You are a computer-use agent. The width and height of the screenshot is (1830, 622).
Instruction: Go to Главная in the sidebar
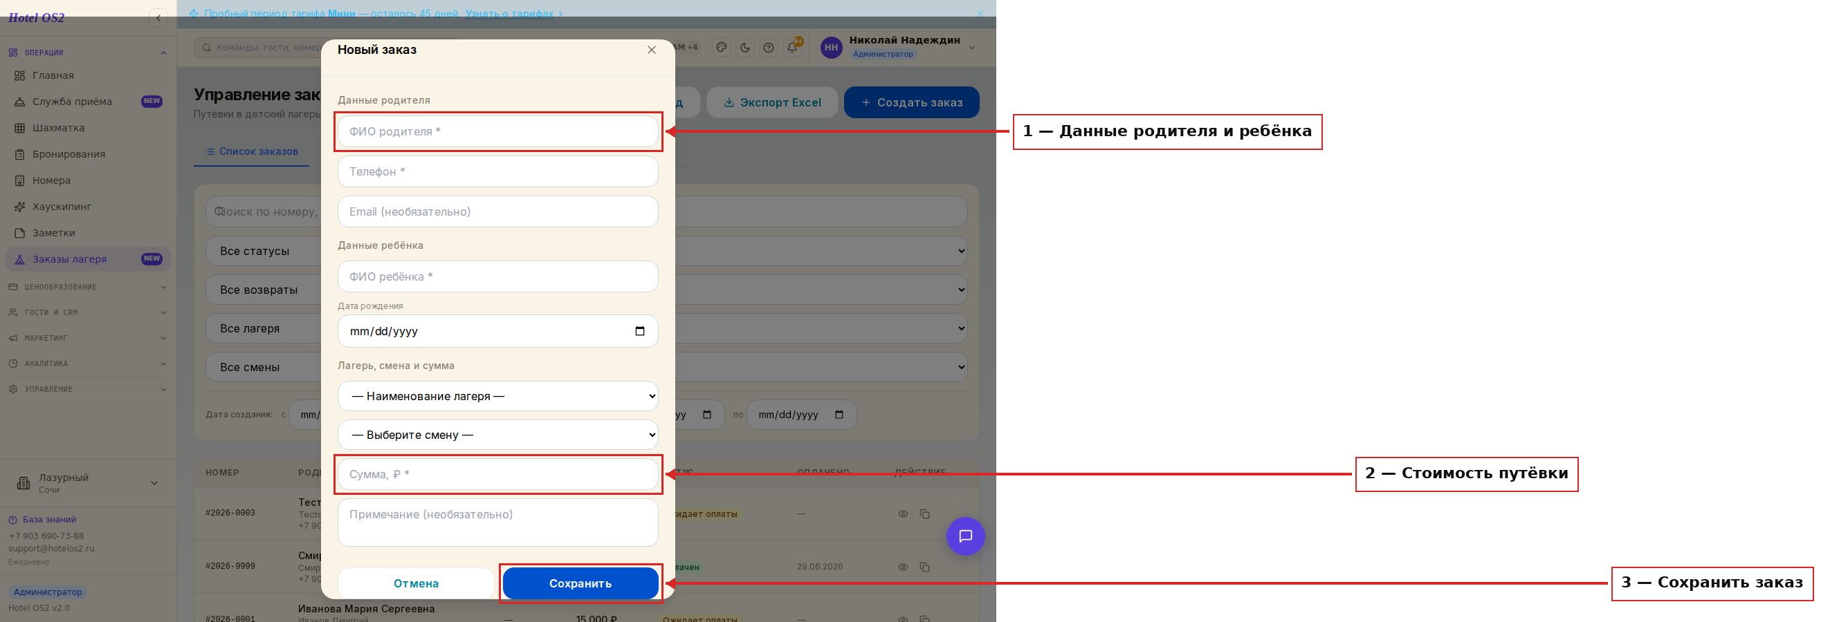tap(88, 75)
